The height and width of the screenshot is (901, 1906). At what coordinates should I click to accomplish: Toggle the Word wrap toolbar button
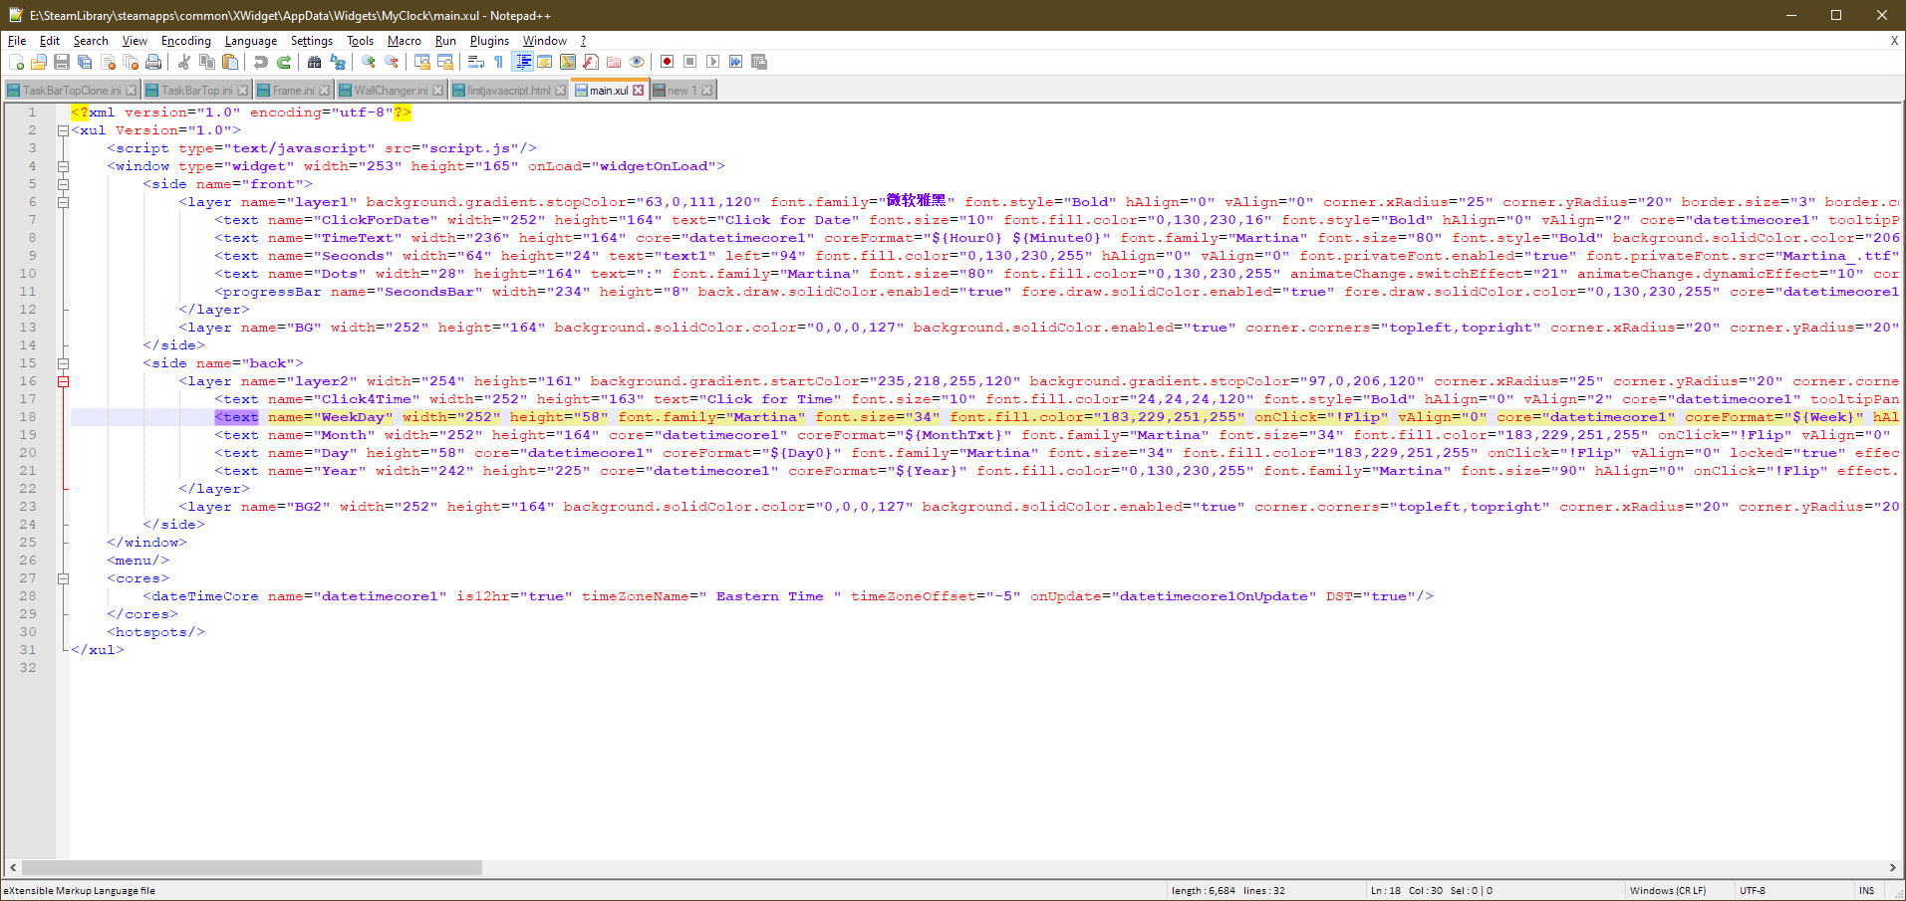pyautogui.click(x=476, y=62)
